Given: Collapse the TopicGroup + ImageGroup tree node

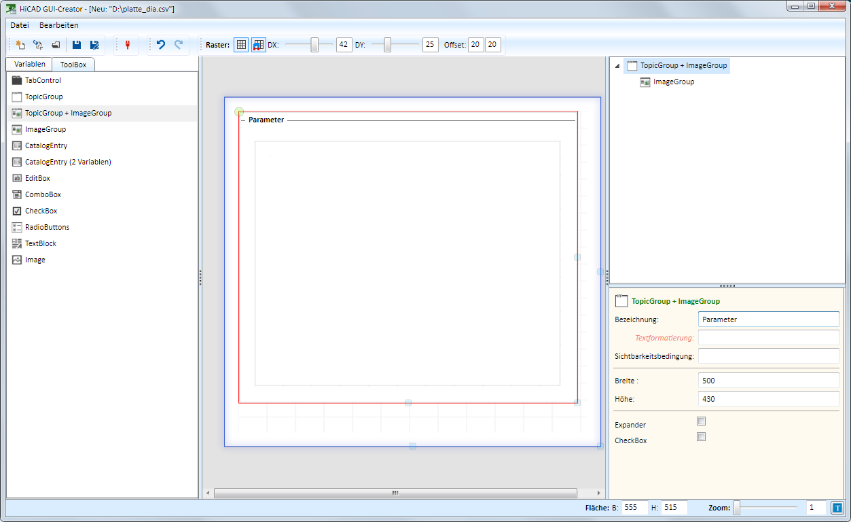Looking at the screenshot, I should click(x=617, y=66).
